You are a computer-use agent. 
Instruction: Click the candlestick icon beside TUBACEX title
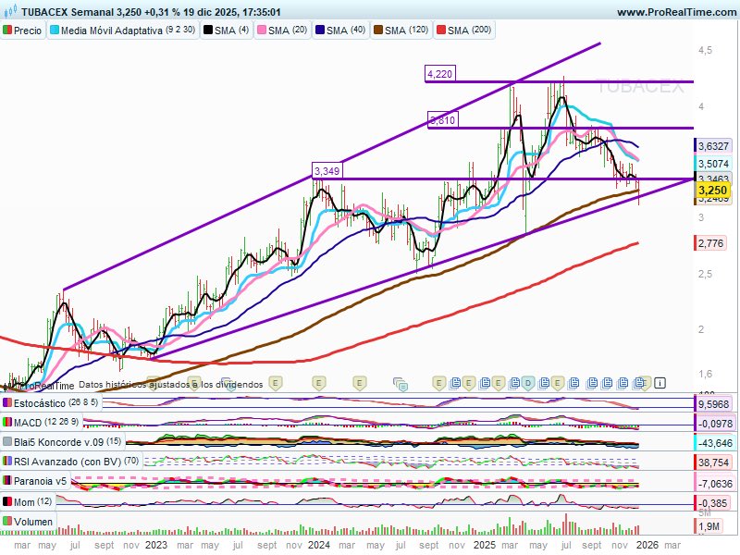[x=9, y=8]
